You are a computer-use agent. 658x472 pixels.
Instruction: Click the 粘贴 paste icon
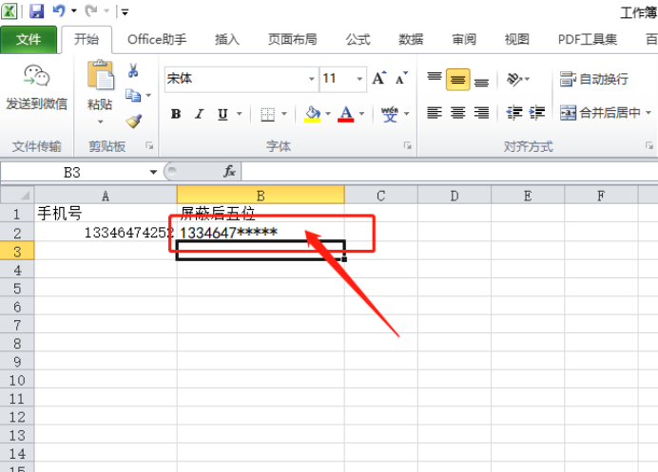pos(101,75)
